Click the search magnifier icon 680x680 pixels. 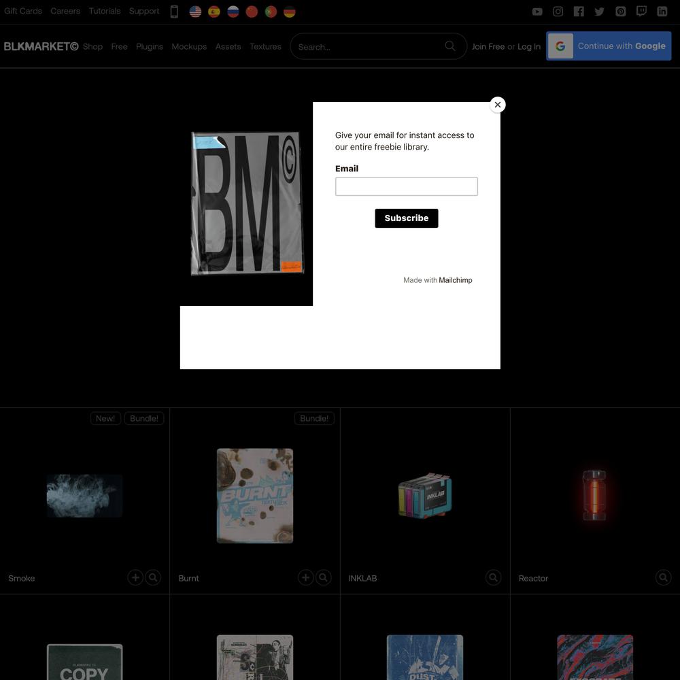pos(450,46)
